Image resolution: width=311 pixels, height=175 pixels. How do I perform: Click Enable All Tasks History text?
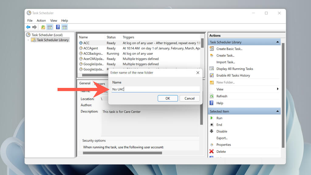pos(233,75)
